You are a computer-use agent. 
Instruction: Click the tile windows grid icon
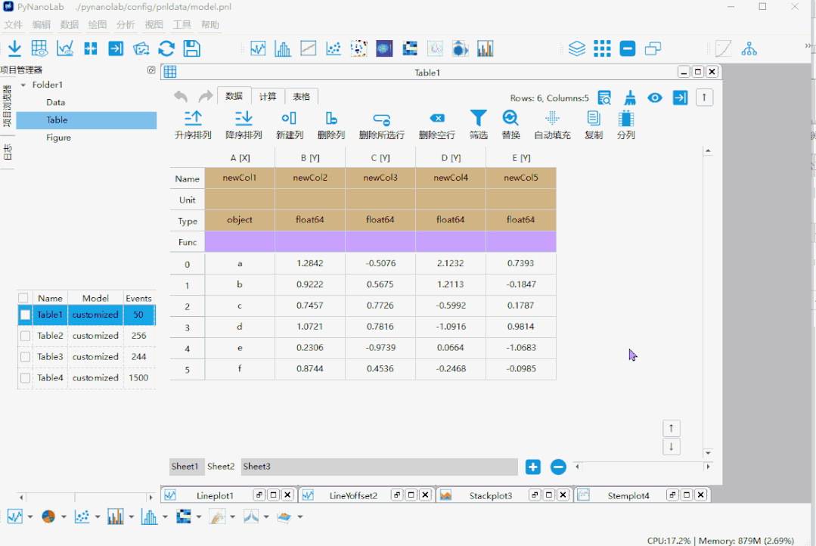click(602, 48)
